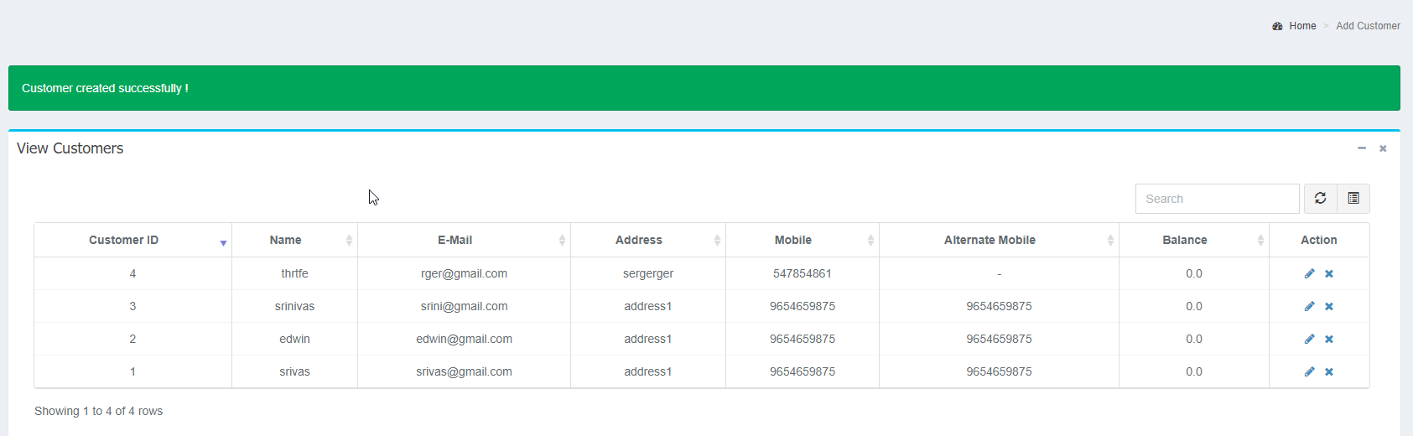
Task: Go to Home breadcrumb link
Action: 1302,26
